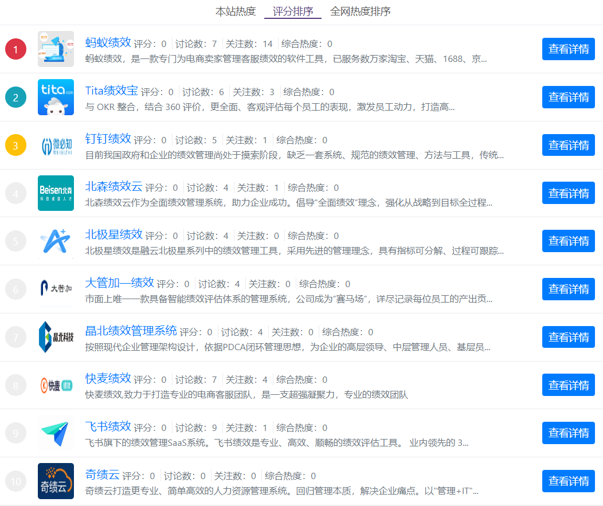603x506 pixels.
Task: Click the 大管加 logo icon
Action: pos(56,289)
